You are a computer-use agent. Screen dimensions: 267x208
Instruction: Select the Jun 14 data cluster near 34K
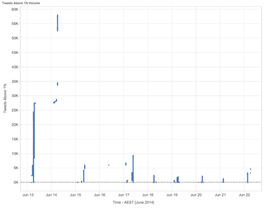(58, 84)
